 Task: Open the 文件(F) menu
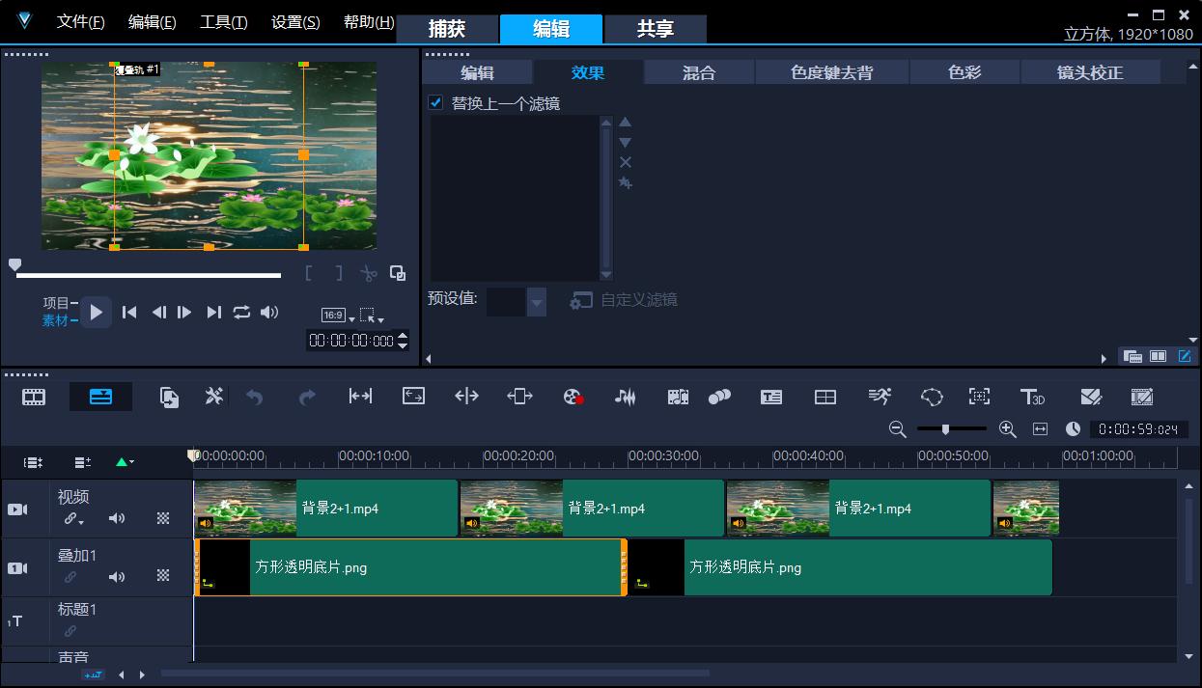click(80, 22)
